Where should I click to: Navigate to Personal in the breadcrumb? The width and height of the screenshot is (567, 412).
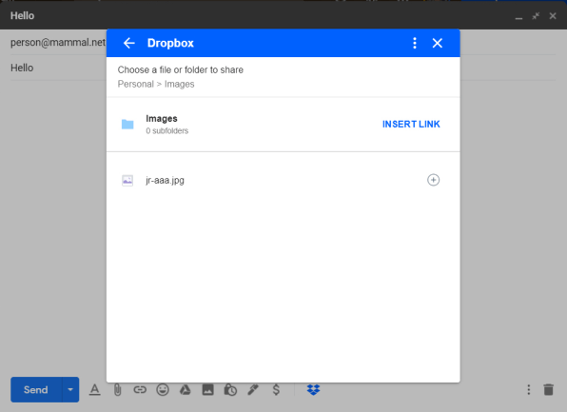136,84
